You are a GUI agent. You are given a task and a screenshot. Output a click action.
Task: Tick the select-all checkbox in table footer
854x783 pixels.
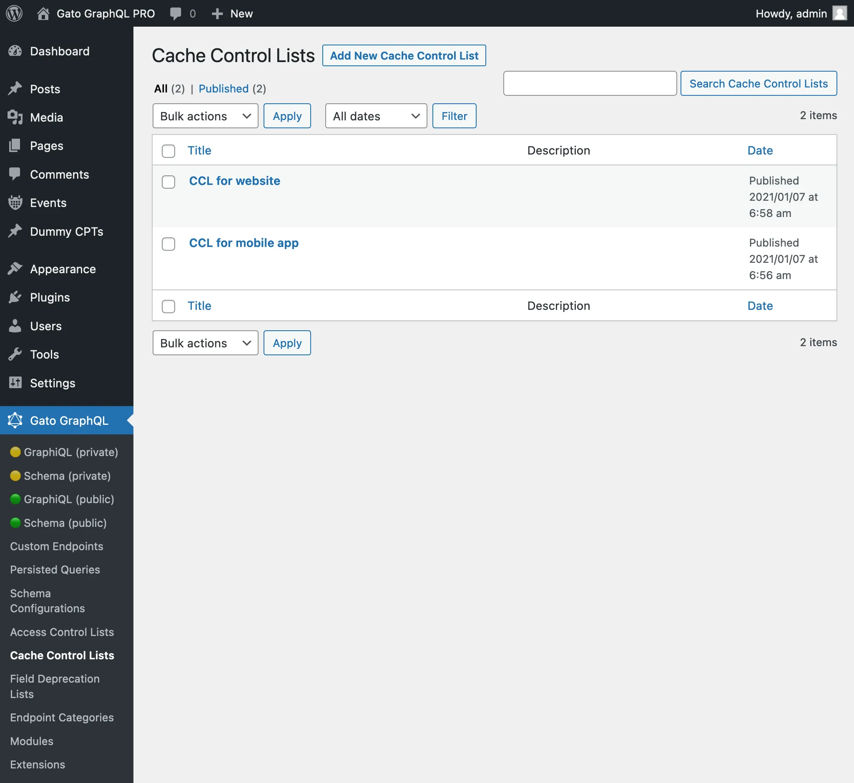[x=168, y=306]
